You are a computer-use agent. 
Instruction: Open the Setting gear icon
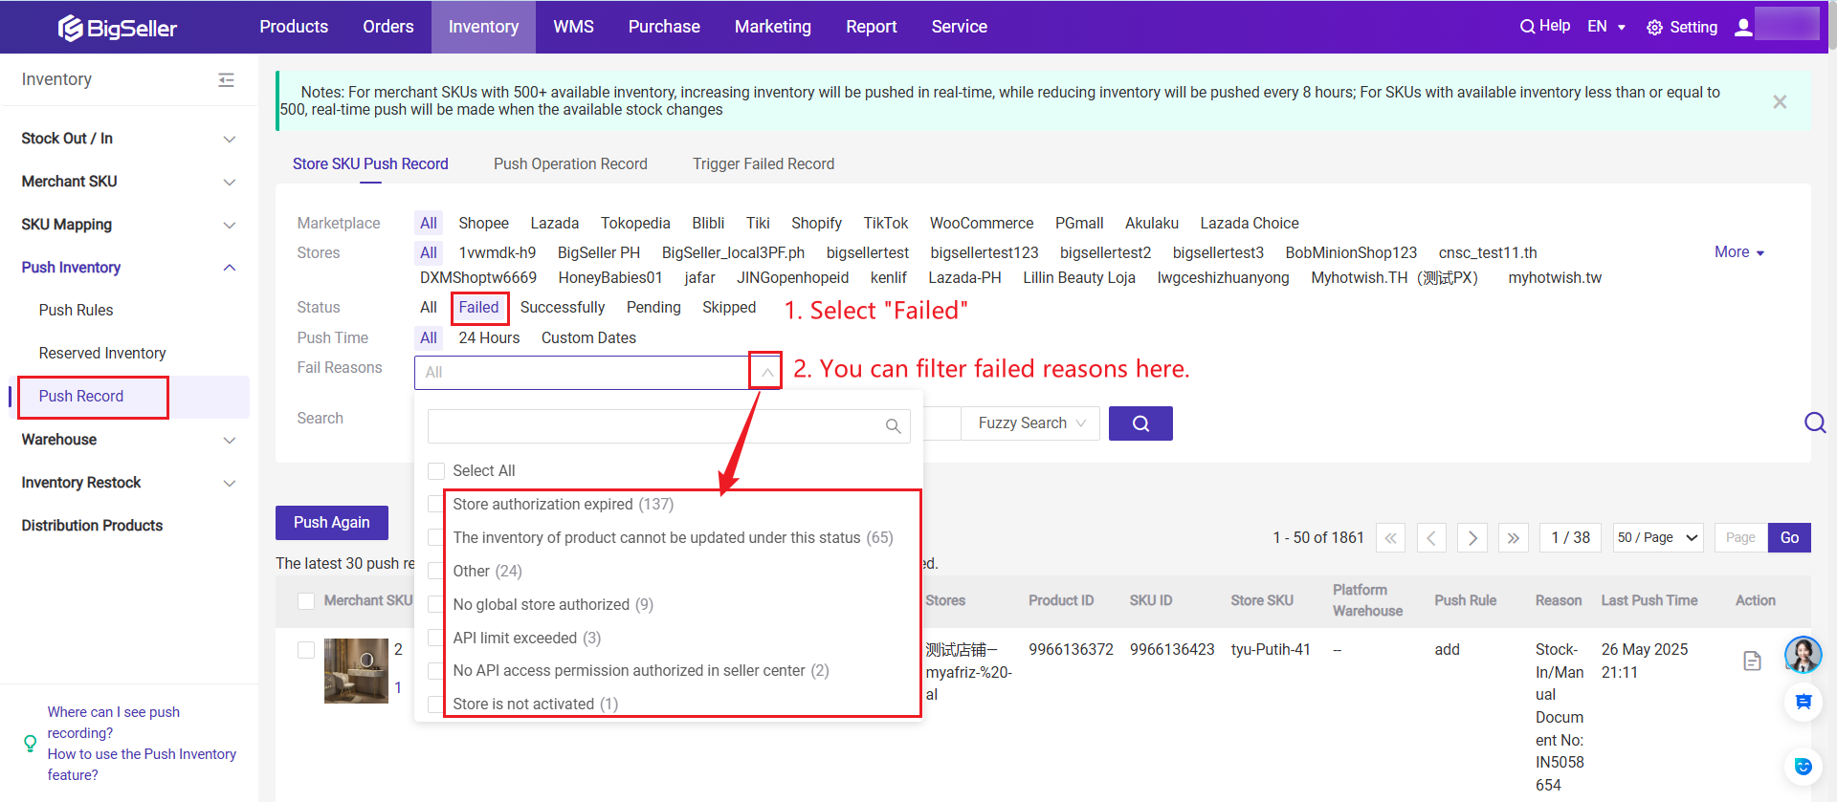[x=1654, y=28]
